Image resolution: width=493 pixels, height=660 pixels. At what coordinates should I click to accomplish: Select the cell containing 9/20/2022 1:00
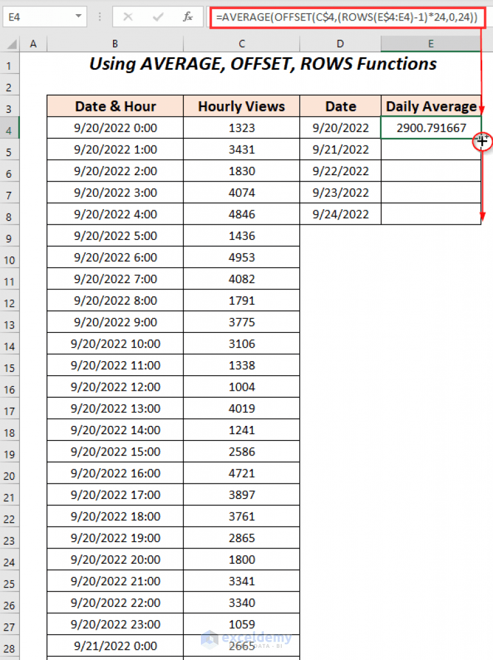click(115, 149)
